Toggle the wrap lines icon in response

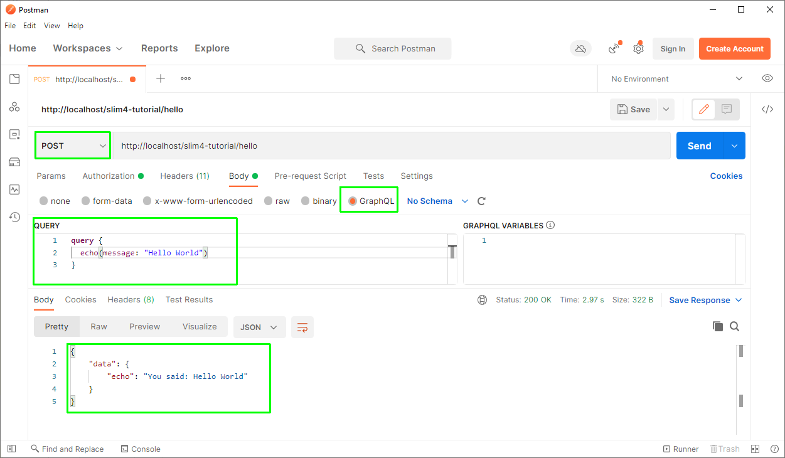pos(302,328)
